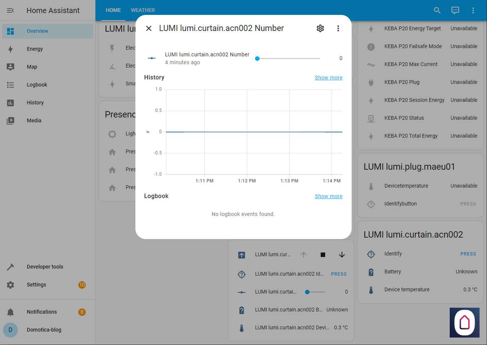Open the dialog's three-dot overflow menu
The height and width of the screenshot is (345, 487).
click(338, 28)
